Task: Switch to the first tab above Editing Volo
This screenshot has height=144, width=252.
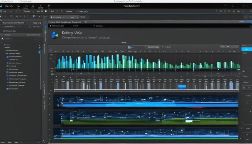Action: pos(58,25)
